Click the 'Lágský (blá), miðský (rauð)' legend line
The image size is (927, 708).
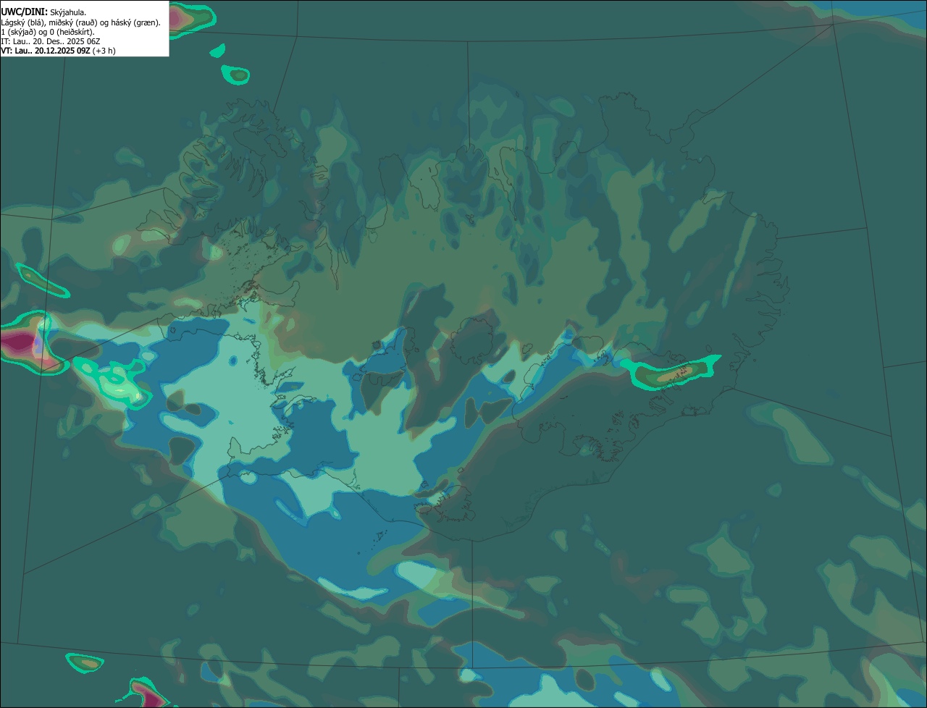[x=81, y=22]
